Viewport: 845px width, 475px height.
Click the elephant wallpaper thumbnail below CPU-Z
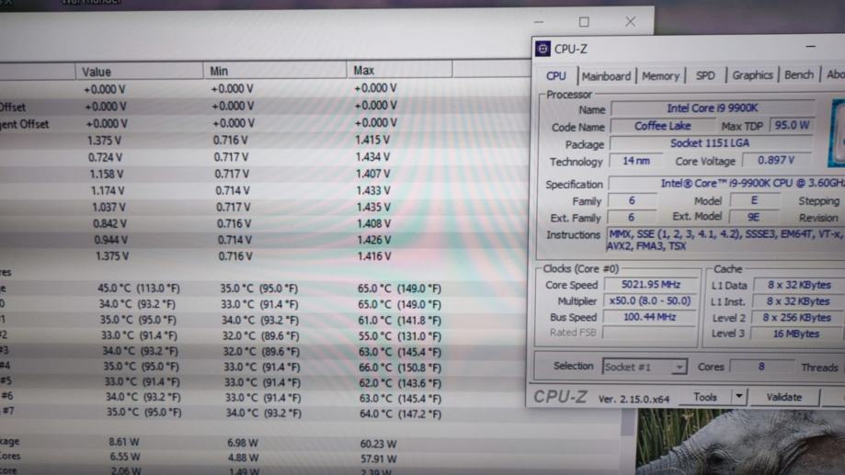tap(740, 441)
